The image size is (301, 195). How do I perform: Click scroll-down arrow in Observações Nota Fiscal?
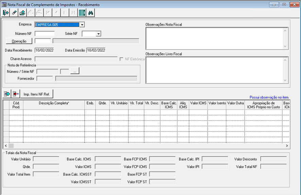point(285,46)
